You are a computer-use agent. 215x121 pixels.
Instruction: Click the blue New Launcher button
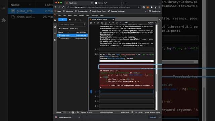point(63,20)
